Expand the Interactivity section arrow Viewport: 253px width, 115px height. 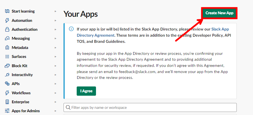(55, 75)
